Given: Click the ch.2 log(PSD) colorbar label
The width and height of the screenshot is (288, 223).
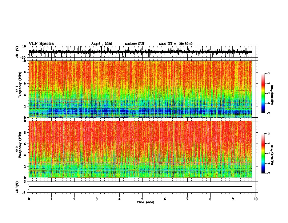Looking at the screenshot, I should pyautogui.click(x=272, y=155).
